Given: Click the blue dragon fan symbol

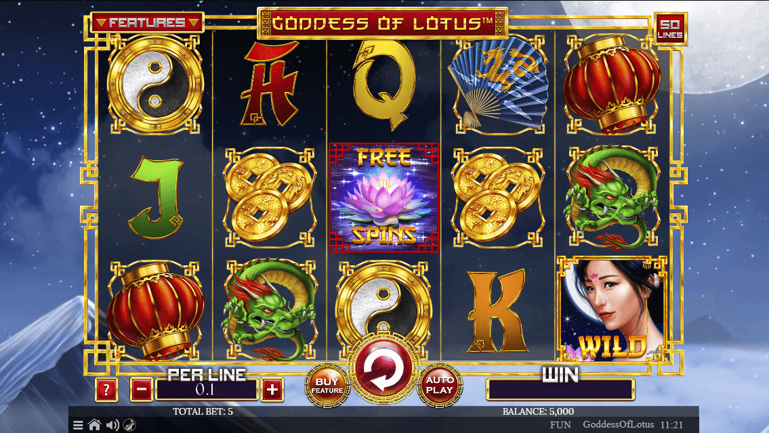Looking at the screenshot, I should (498, 86).
